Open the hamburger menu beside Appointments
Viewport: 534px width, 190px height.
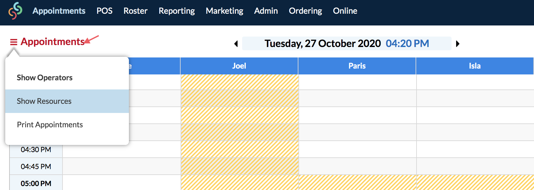click(13, 42)
